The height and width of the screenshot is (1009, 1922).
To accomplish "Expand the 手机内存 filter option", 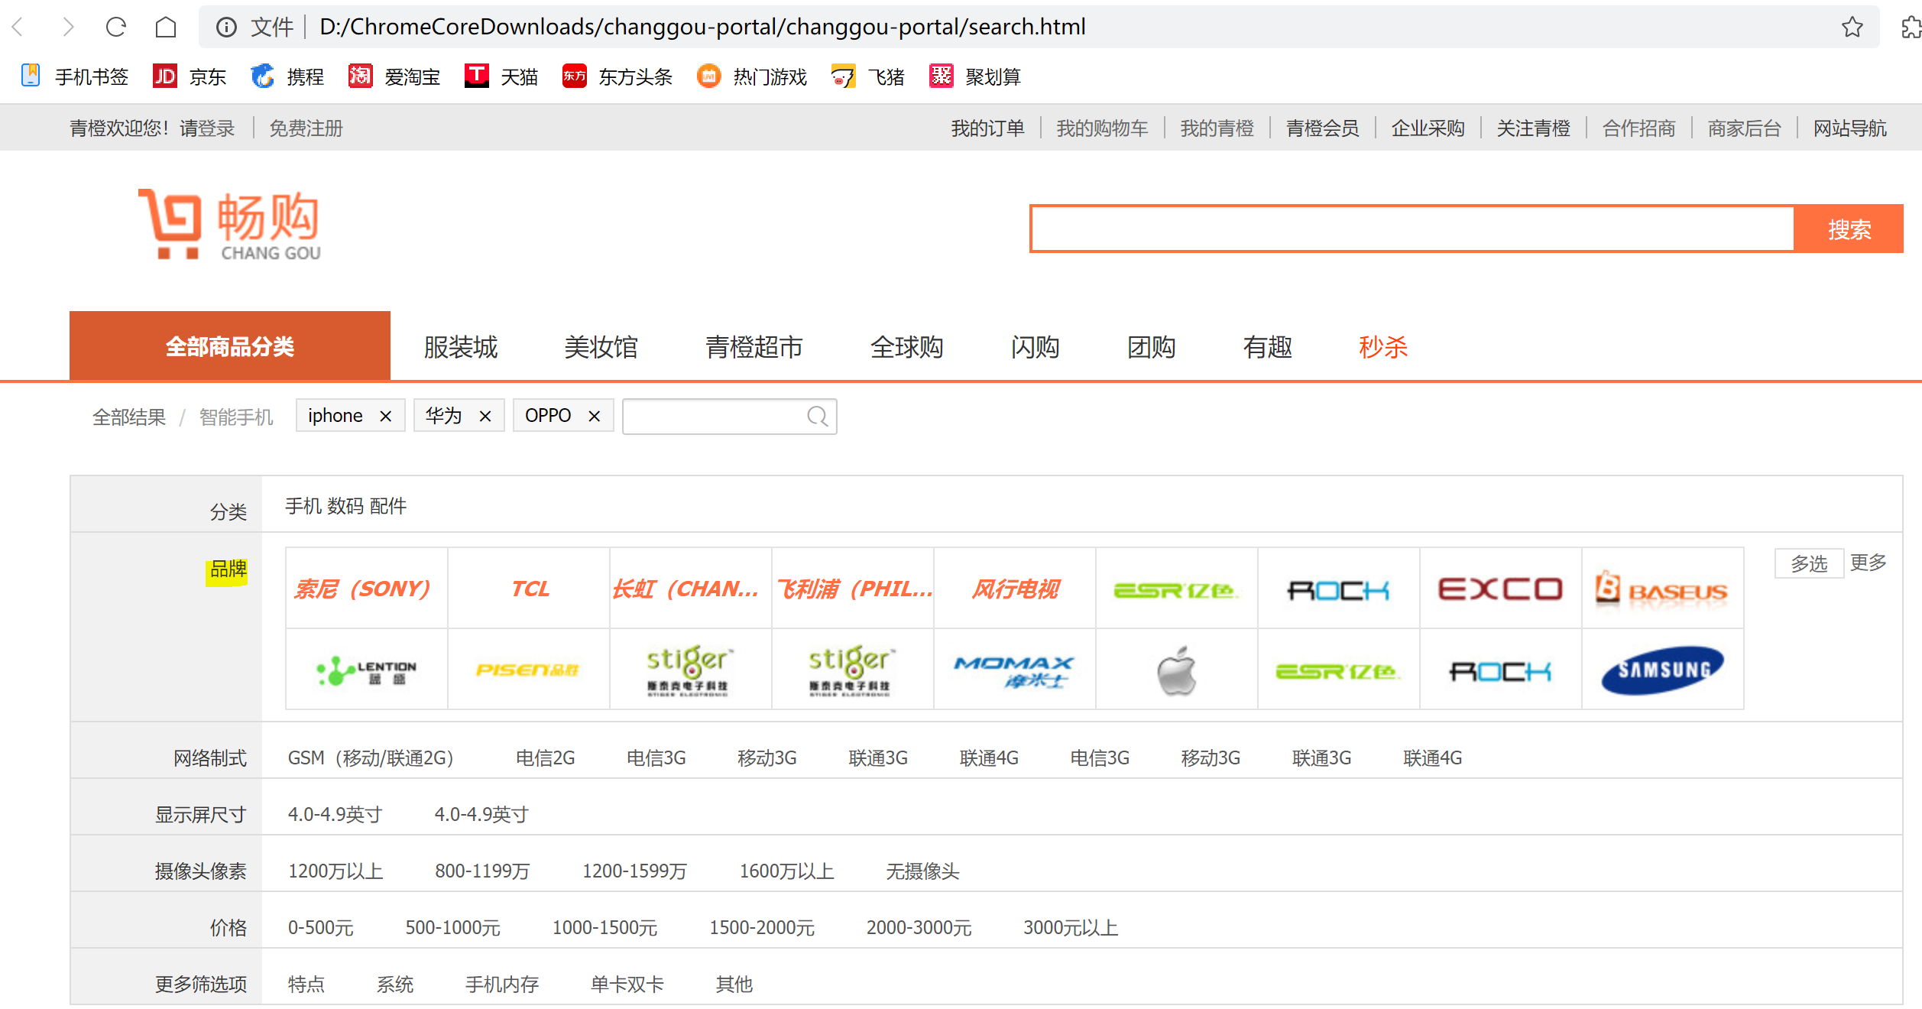I will click(x=502, y=984).
